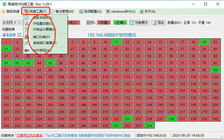Select WiFi密码(W) from the menu
The image size is (224, 139).
click(42, 50)
